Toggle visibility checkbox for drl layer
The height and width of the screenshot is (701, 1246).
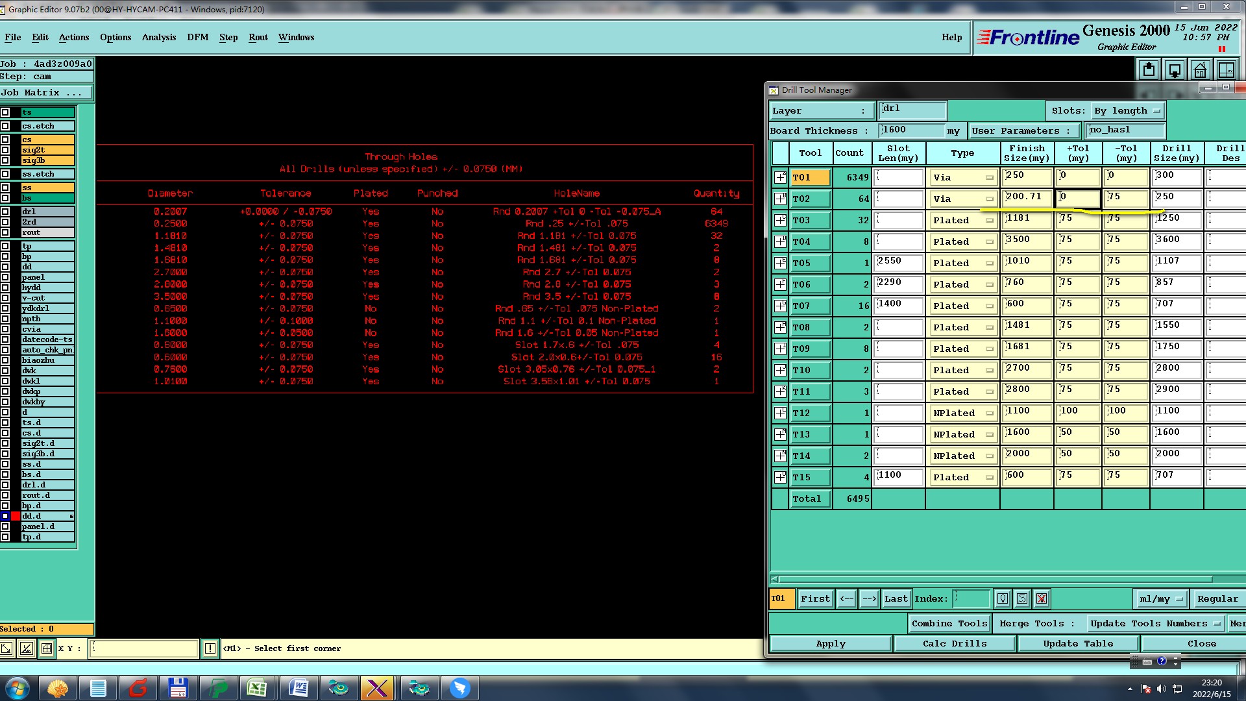point(5,212)
